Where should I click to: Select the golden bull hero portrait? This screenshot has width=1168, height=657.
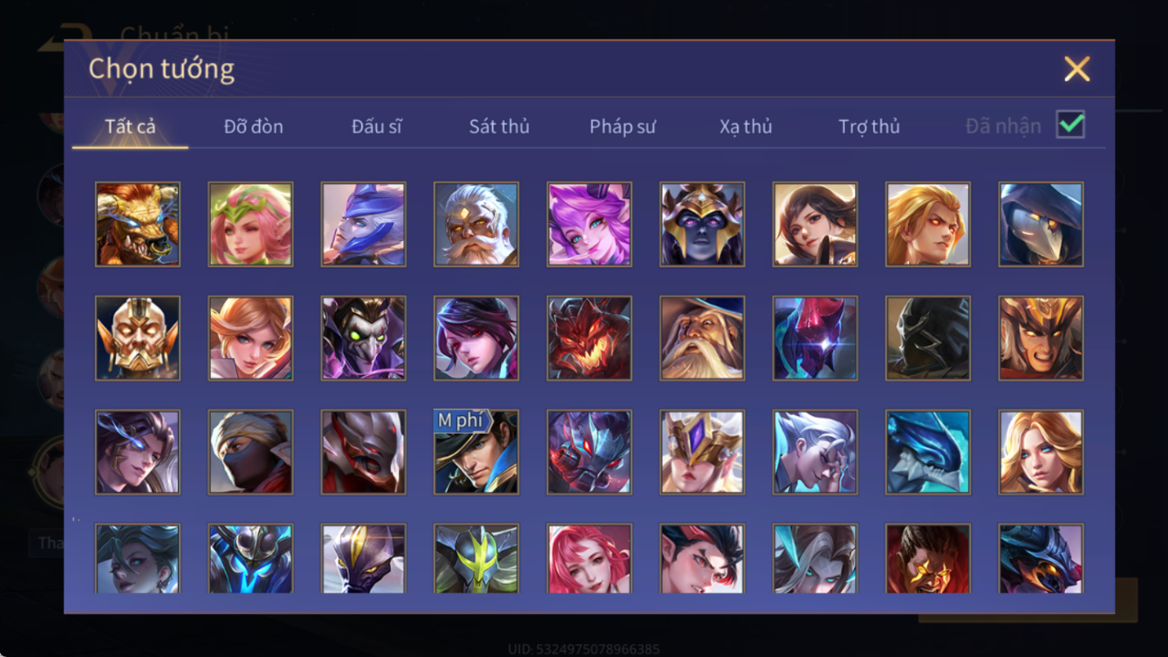click(138, 224)
